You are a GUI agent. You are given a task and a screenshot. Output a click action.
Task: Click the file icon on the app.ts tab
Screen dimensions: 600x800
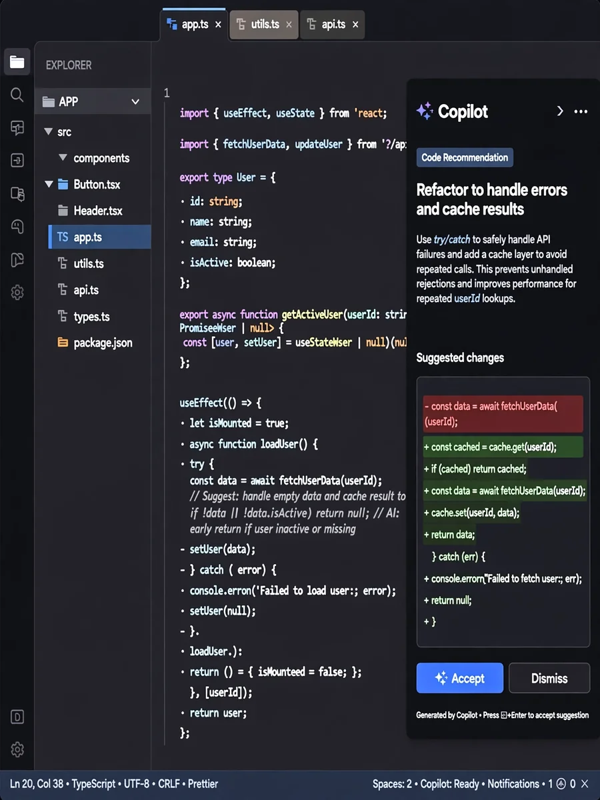pyautogui.click(x=171, y=25)
